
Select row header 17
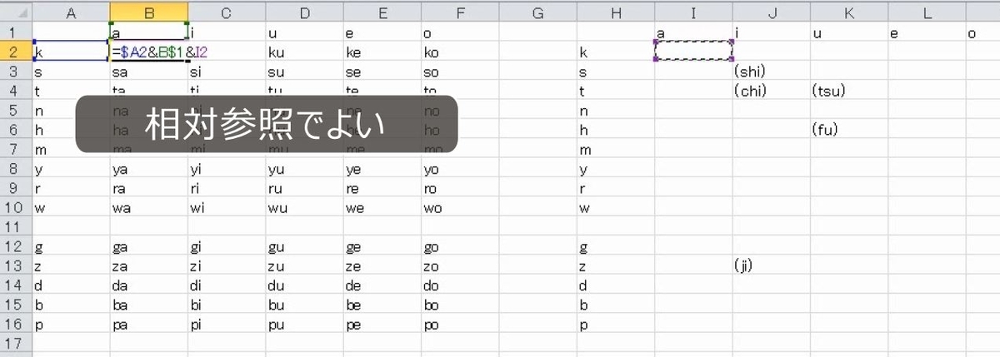tap(17, 343)
